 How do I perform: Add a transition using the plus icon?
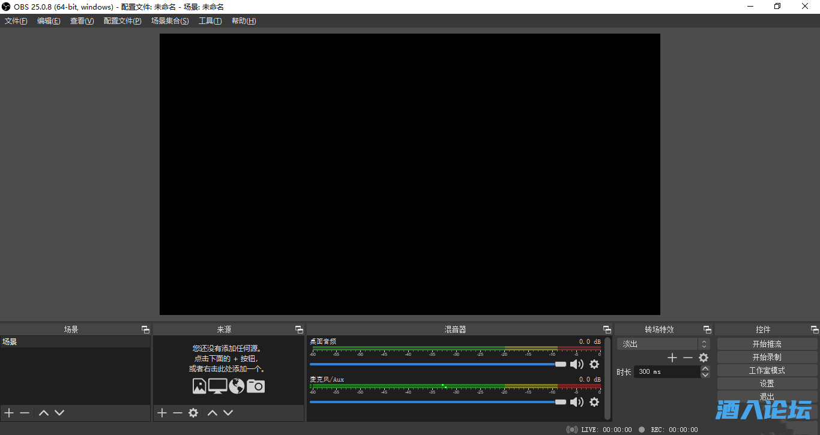672,358
